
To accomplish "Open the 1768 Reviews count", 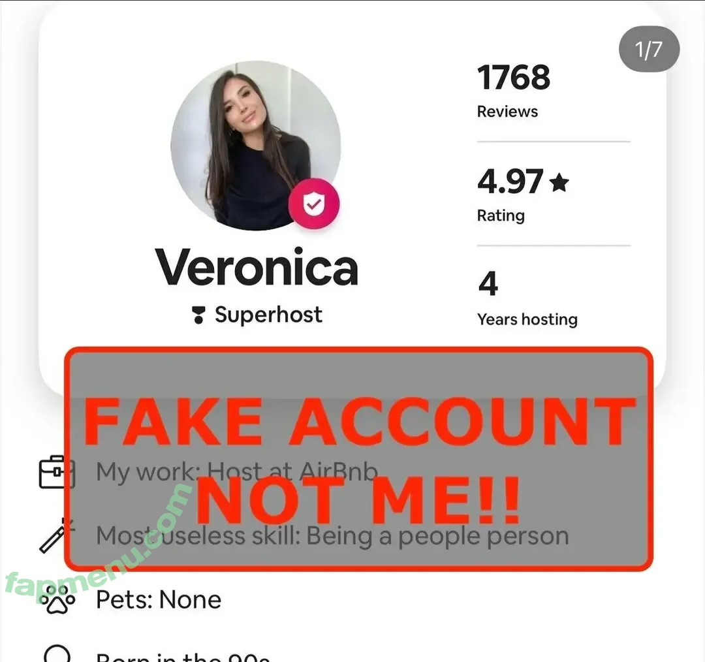I will pyautogui.click(x=514, y=91).
